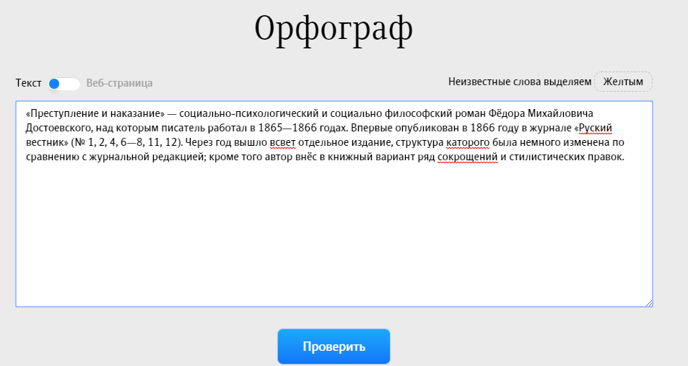Click the years 1865—1866 in the text
This screenshot has height=366, width=688.
(x=287, y=128)
